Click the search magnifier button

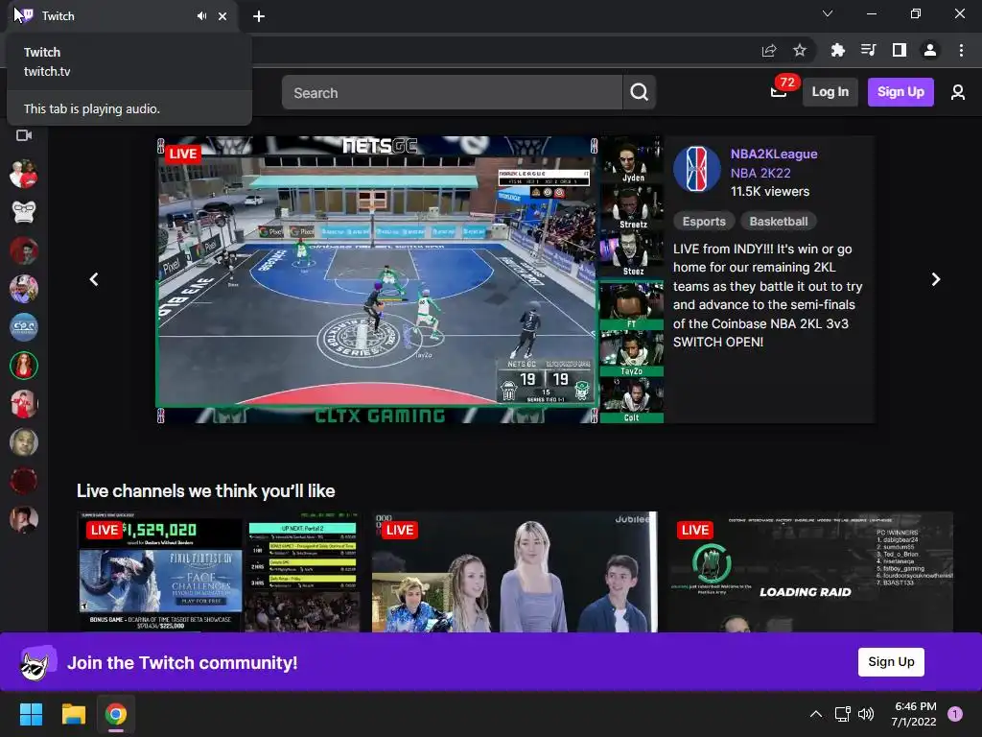click(x=639, y=92)
